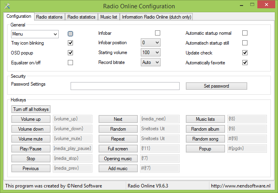This screenshot has width=278, height=193.
Task: Click the wrench app icon in title bar
Action: [7, 6]
